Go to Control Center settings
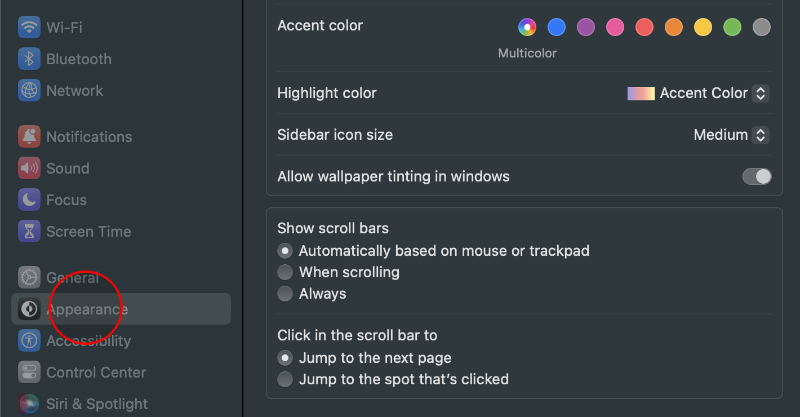Image resolution: width=800 pixels, height=417 pixels. pyautogui.click(x=96, y=372)
